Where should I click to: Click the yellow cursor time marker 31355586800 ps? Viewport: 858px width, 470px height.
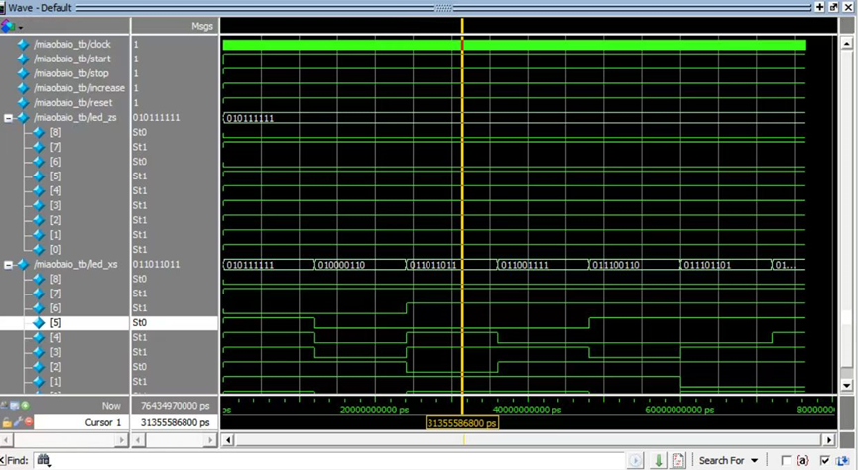tap(462, 423)
